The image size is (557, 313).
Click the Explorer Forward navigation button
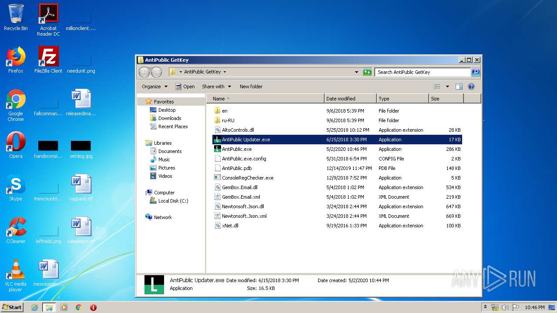click(156, 72)
